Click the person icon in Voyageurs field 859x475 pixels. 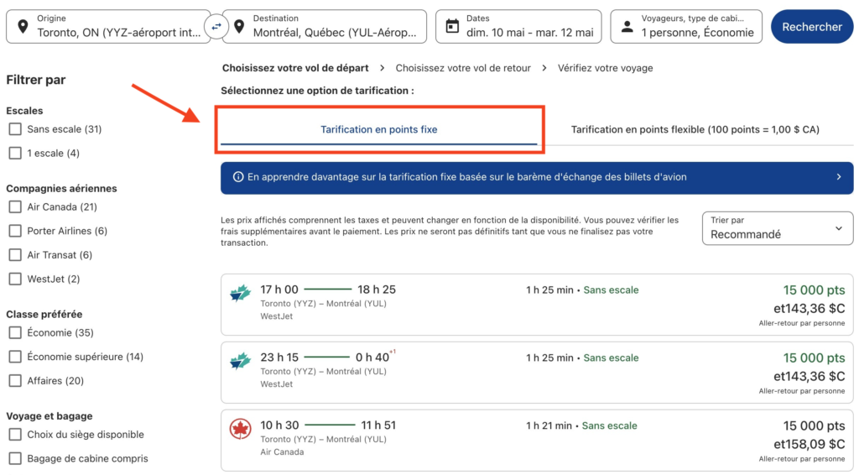pyautogui.click(x=627, y=27)
